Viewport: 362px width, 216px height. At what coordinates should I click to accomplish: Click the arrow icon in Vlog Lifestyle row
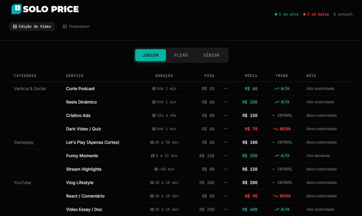tap(225, 183)
